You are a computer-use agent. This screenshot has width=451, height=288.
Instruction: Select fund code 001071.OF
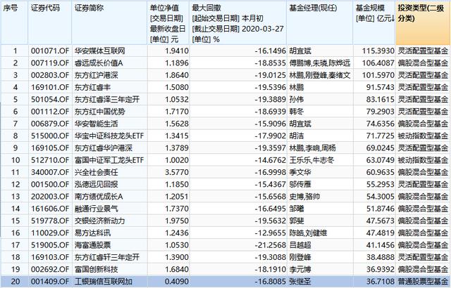50,51
